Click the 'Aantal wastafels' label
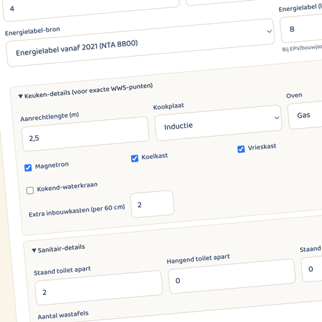The image size is (322, 322). coord(63,315)
